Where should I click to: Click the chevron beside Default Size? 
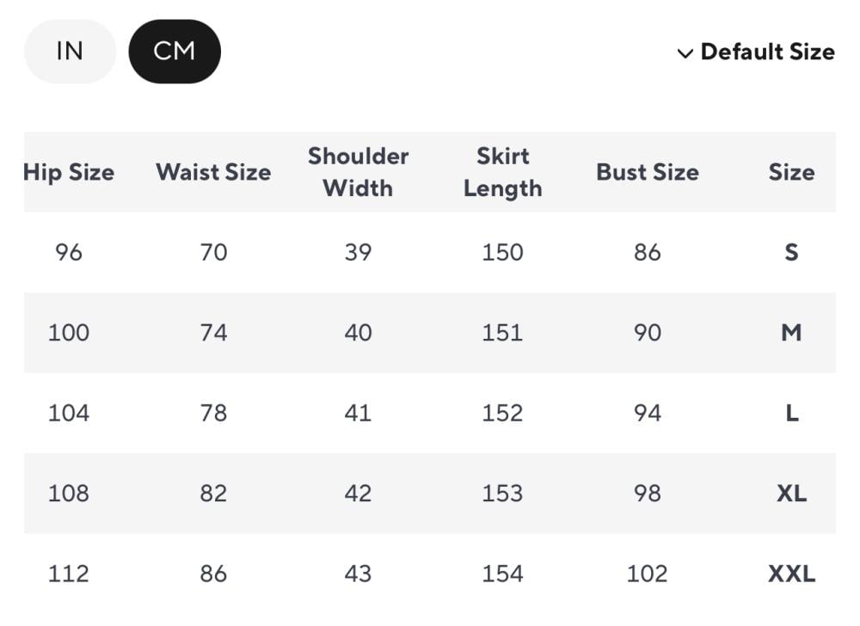pyautogui.click(x=685, y=54)
